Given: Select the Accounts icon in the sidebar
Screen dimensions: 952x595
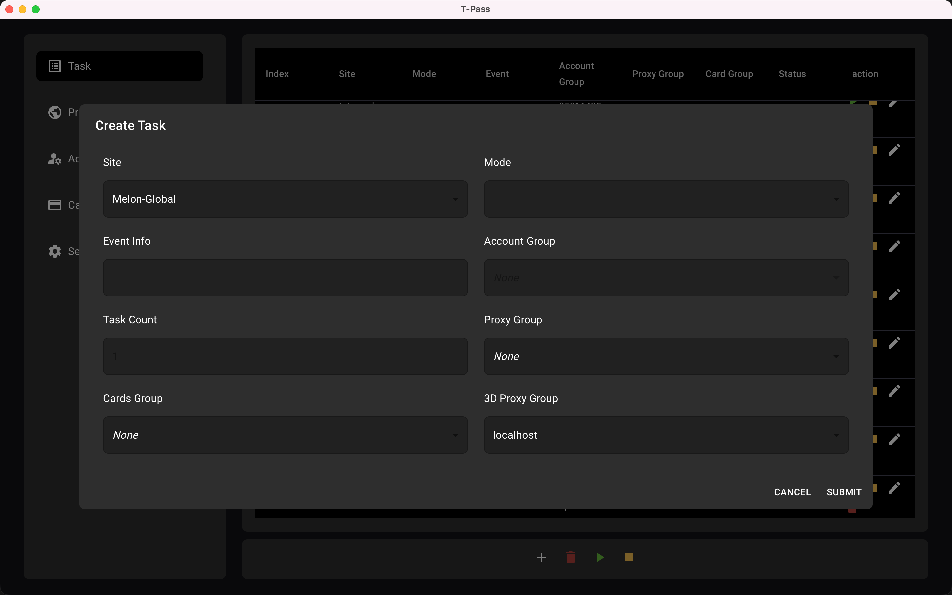Looking at the screenshot, I should [55, 159].
